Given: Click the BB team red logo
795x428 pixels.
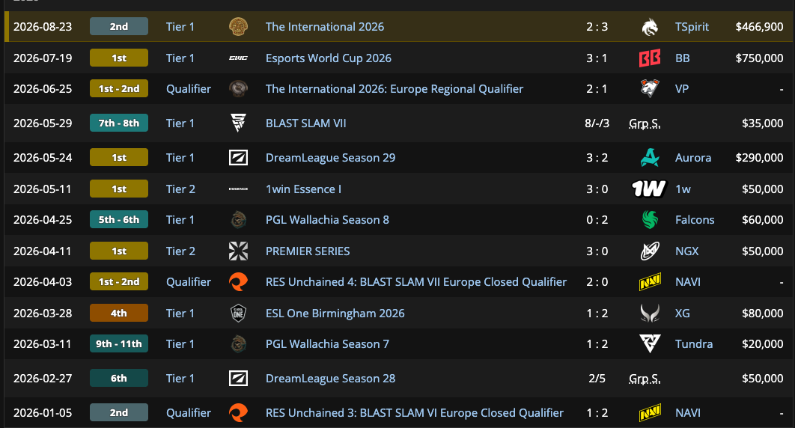Looking at the screenshot, I should click(650, 58).
